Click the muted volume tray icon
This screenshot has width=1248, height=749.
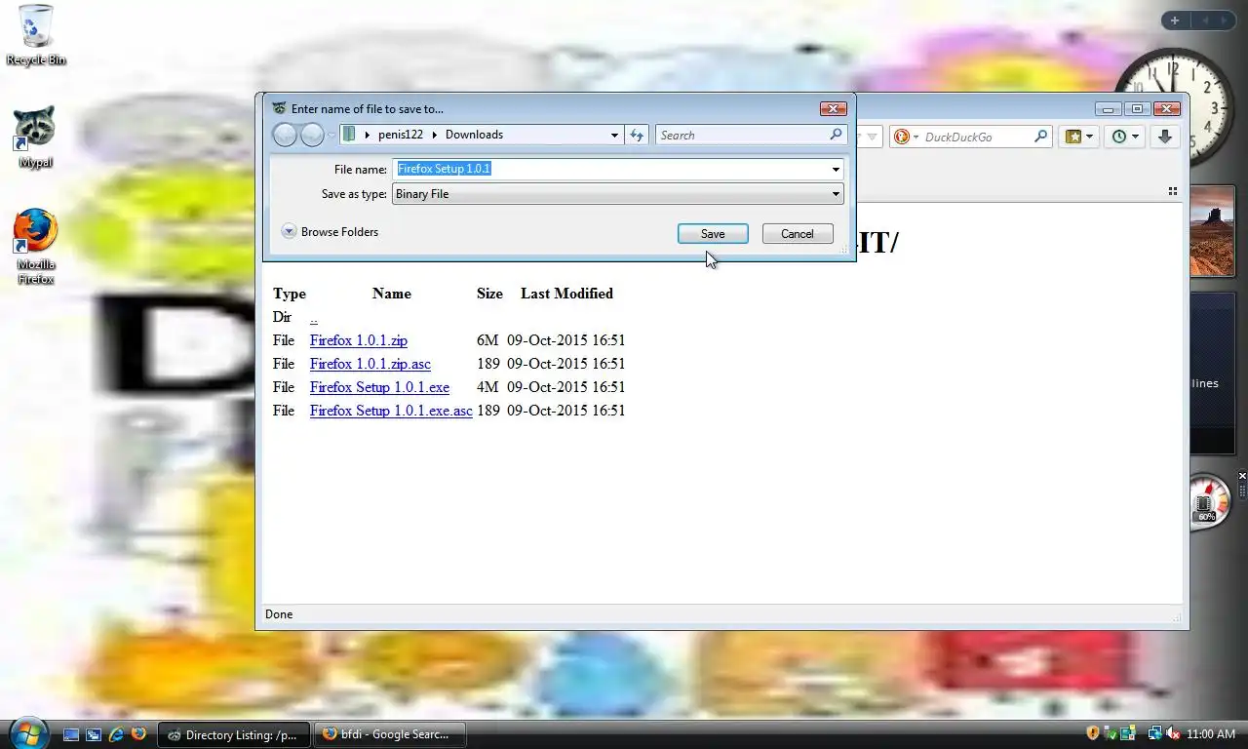coord(1173,733)
